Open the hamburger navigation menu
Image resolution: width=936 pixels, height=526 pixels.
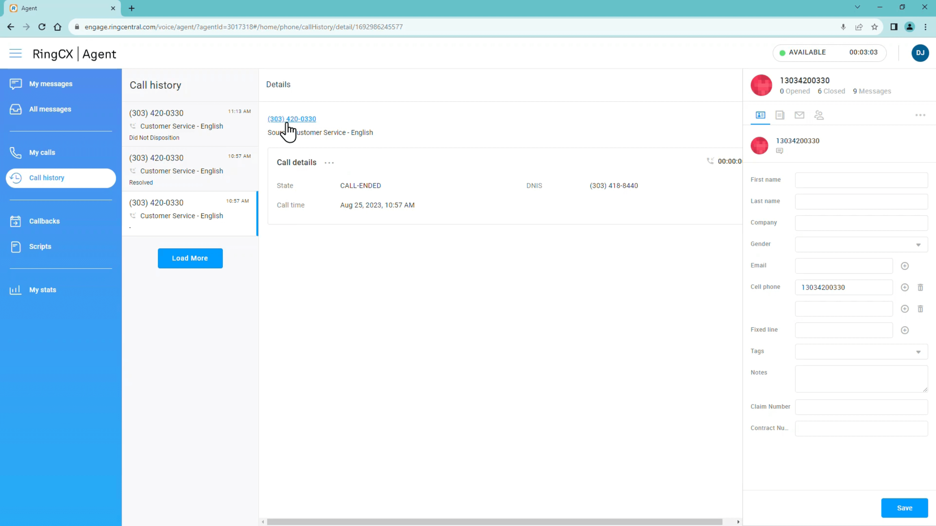pos(15,53)
